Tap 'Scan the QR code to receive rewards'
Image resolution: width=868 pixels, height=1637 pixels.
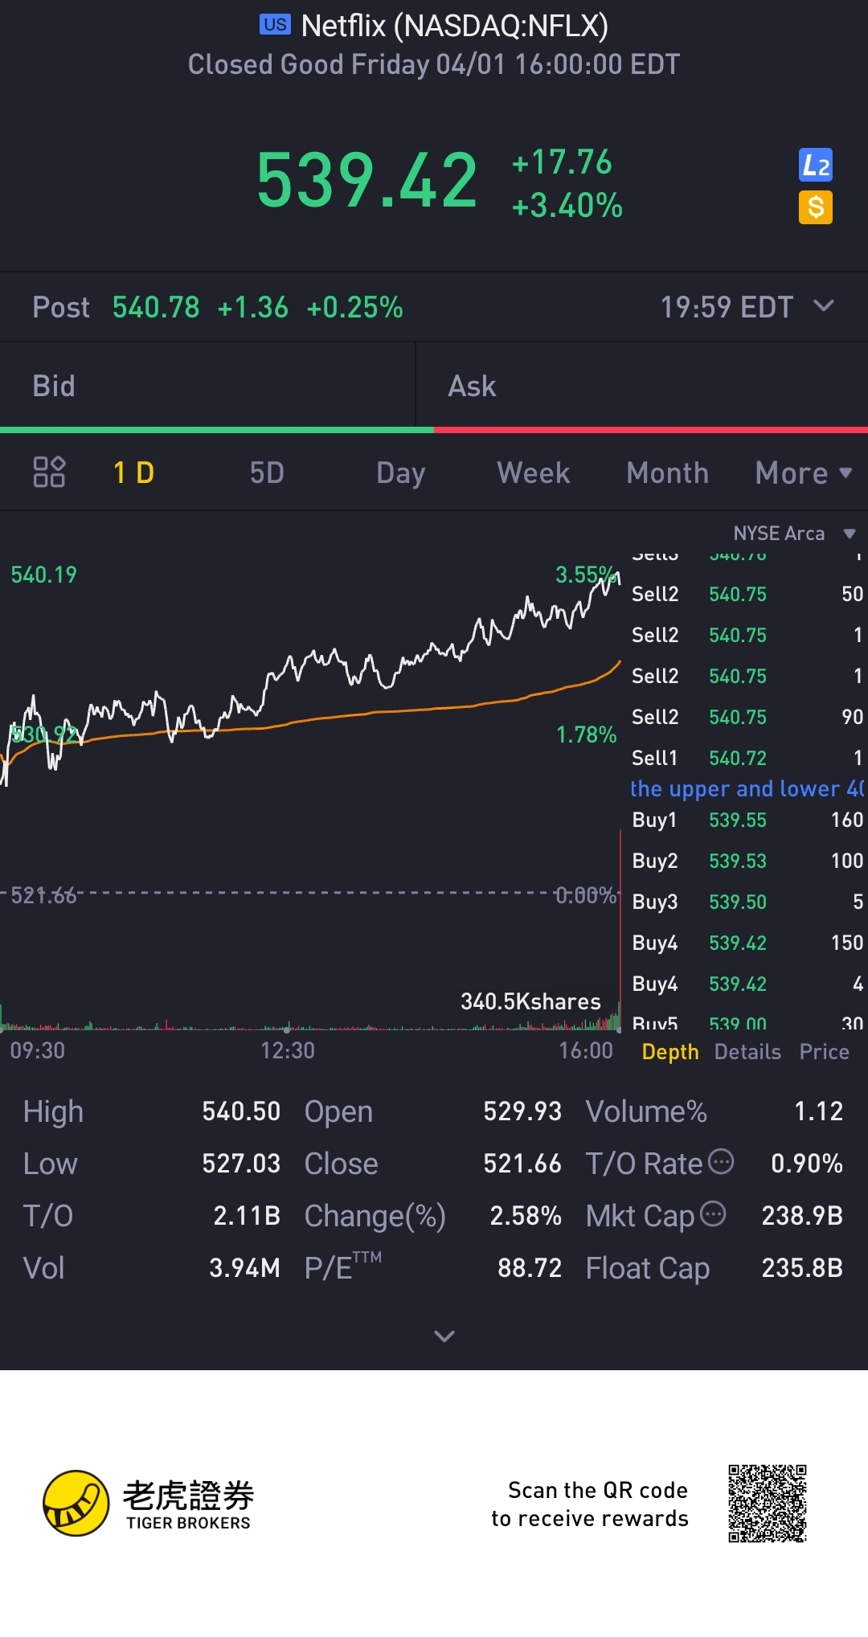(590, 1504)
